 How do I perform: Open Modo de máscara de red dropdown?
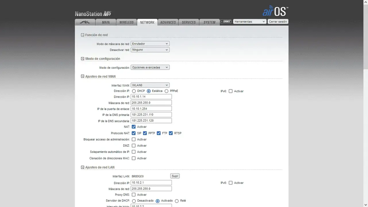click(x=150, y=44)
